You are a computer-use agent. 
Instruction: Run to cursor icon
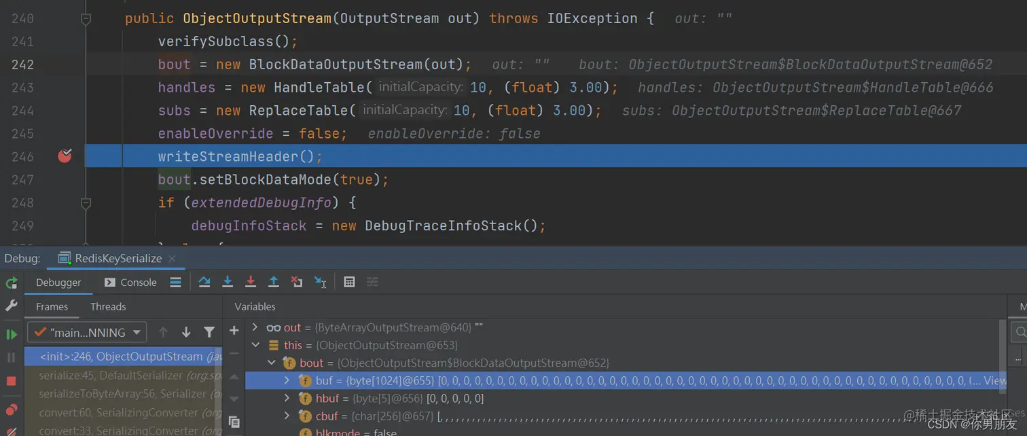(x=321, y=282)
